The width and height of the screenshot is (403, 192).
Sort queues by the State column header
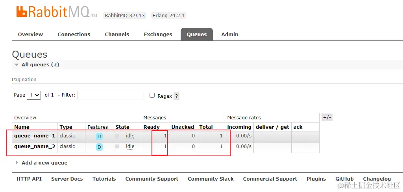[122, 127]
